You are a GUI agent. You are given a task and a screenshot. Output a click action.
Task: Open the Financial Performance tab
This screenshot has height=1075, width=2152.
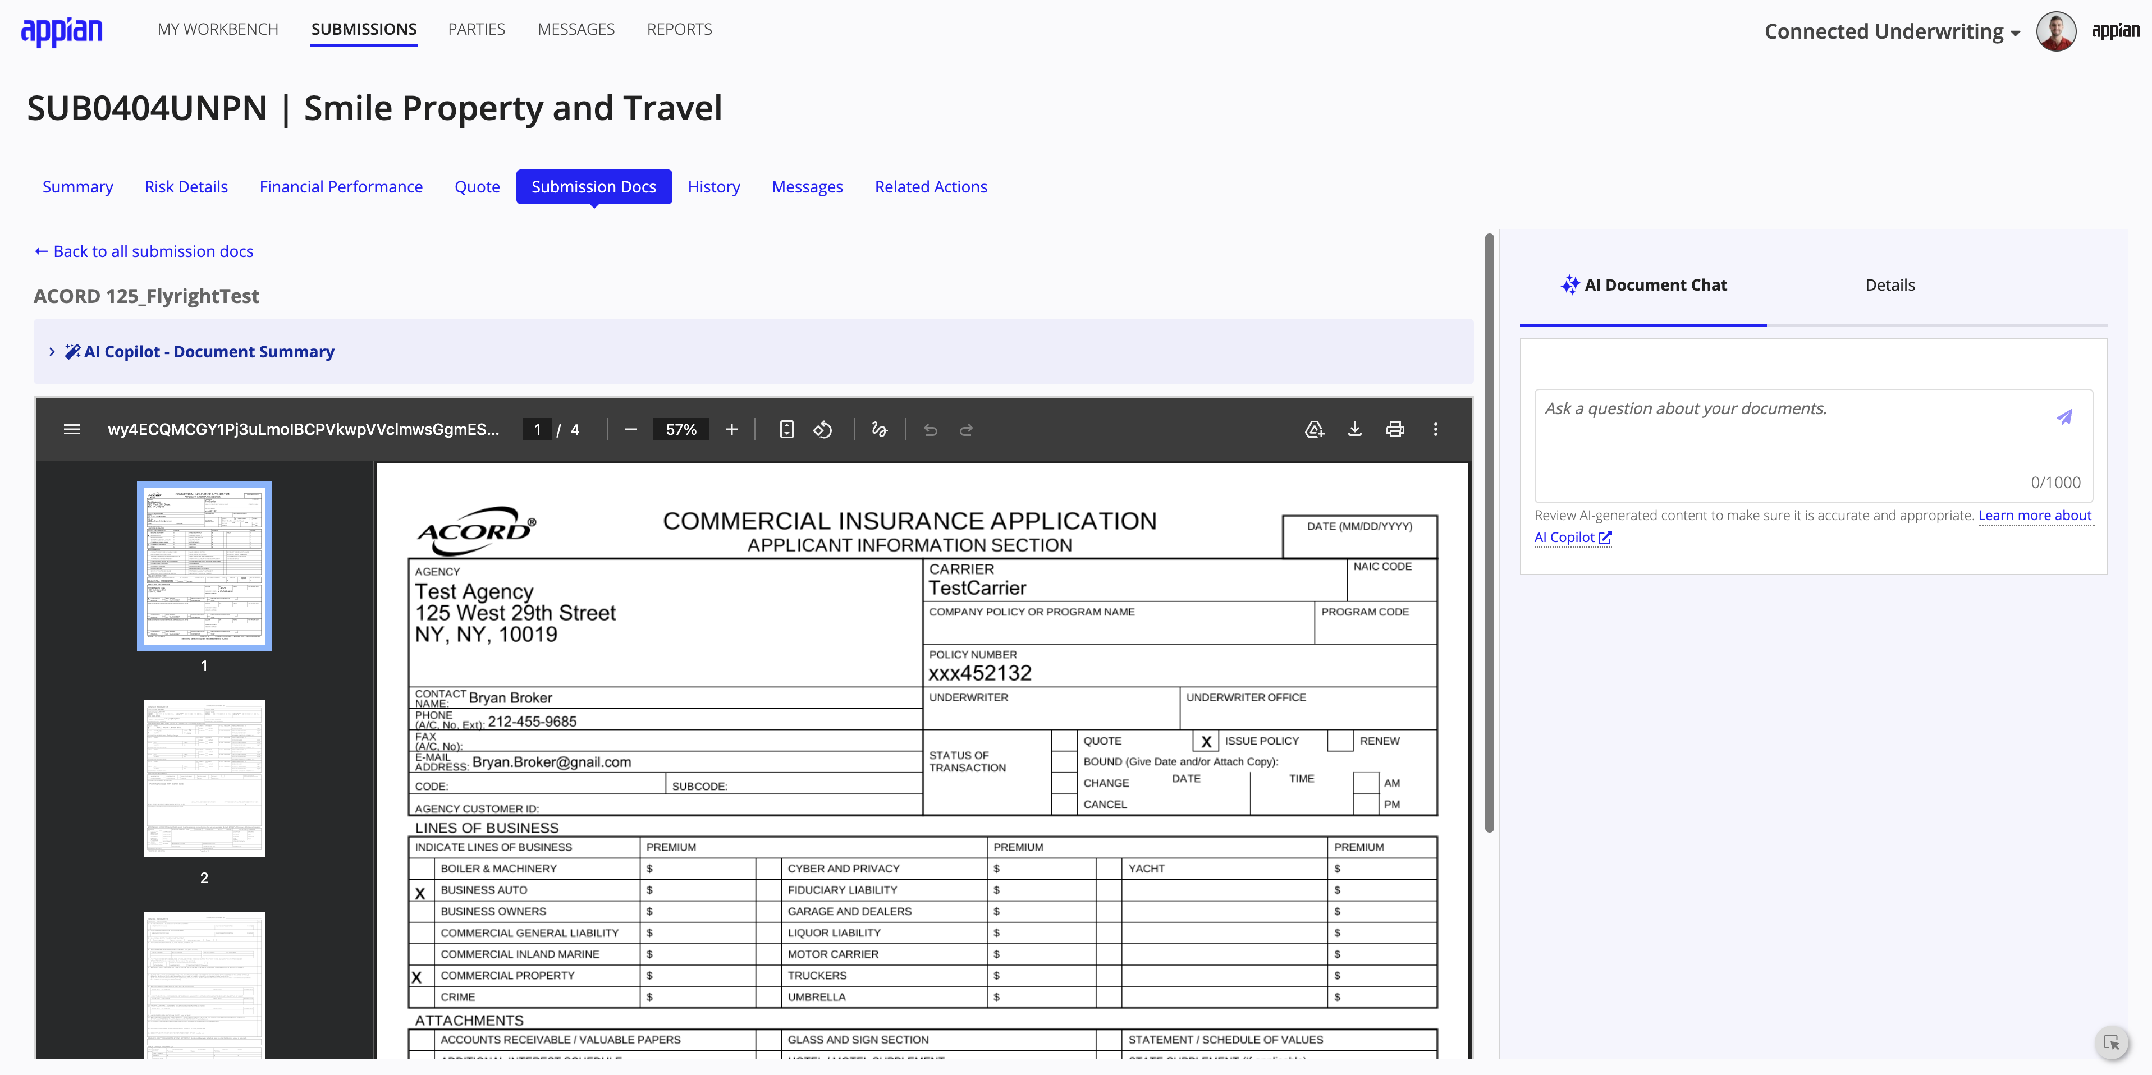click(x=341, y=187)
